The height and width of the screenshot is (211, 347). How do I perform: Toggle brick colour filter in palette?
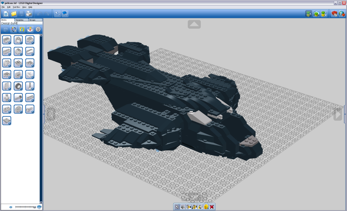(x=30, y=29)
